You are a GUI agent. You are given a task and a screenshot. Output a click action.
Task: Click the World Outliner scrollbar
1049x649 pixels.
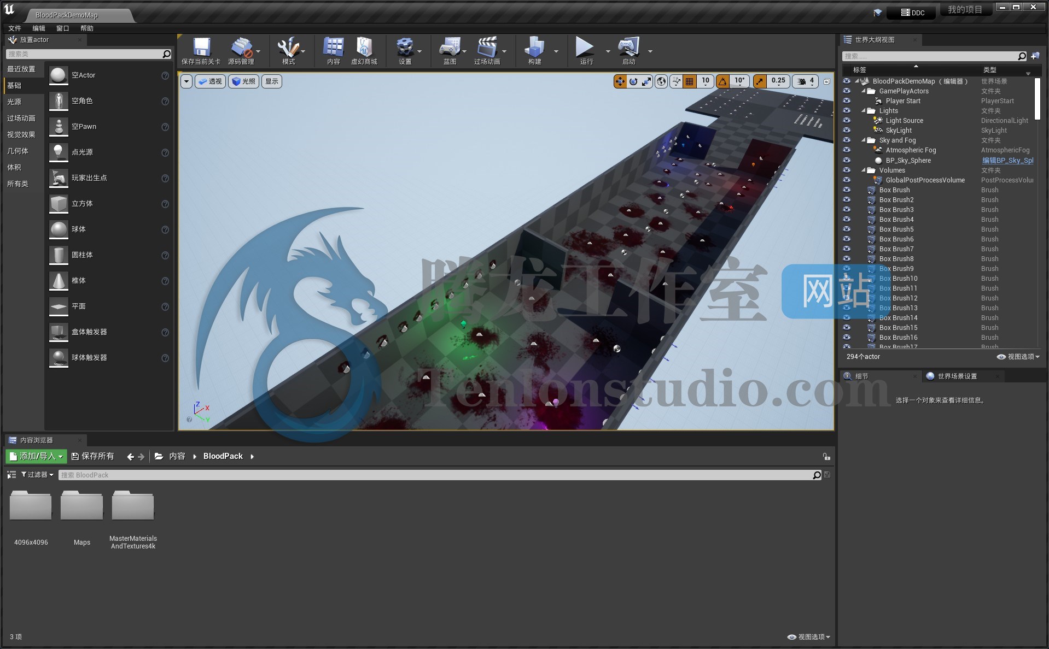tap(1037, 98)
